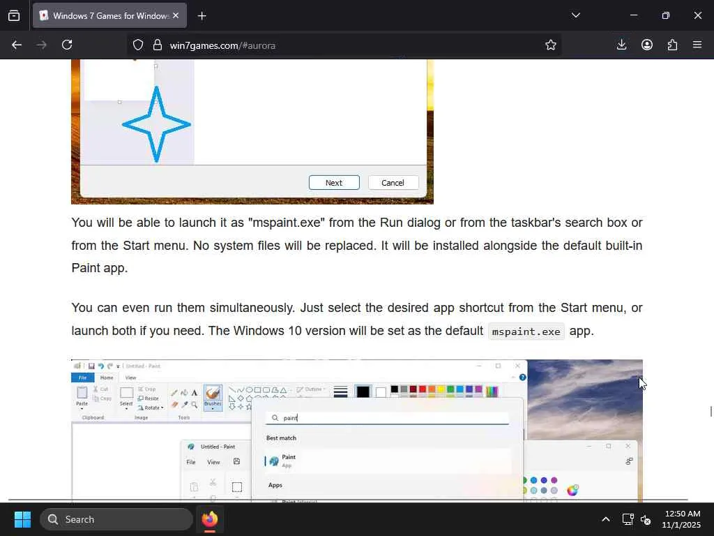Open the Firefox account icon
Screen dimensions: 714x536
tap(647, 45)
